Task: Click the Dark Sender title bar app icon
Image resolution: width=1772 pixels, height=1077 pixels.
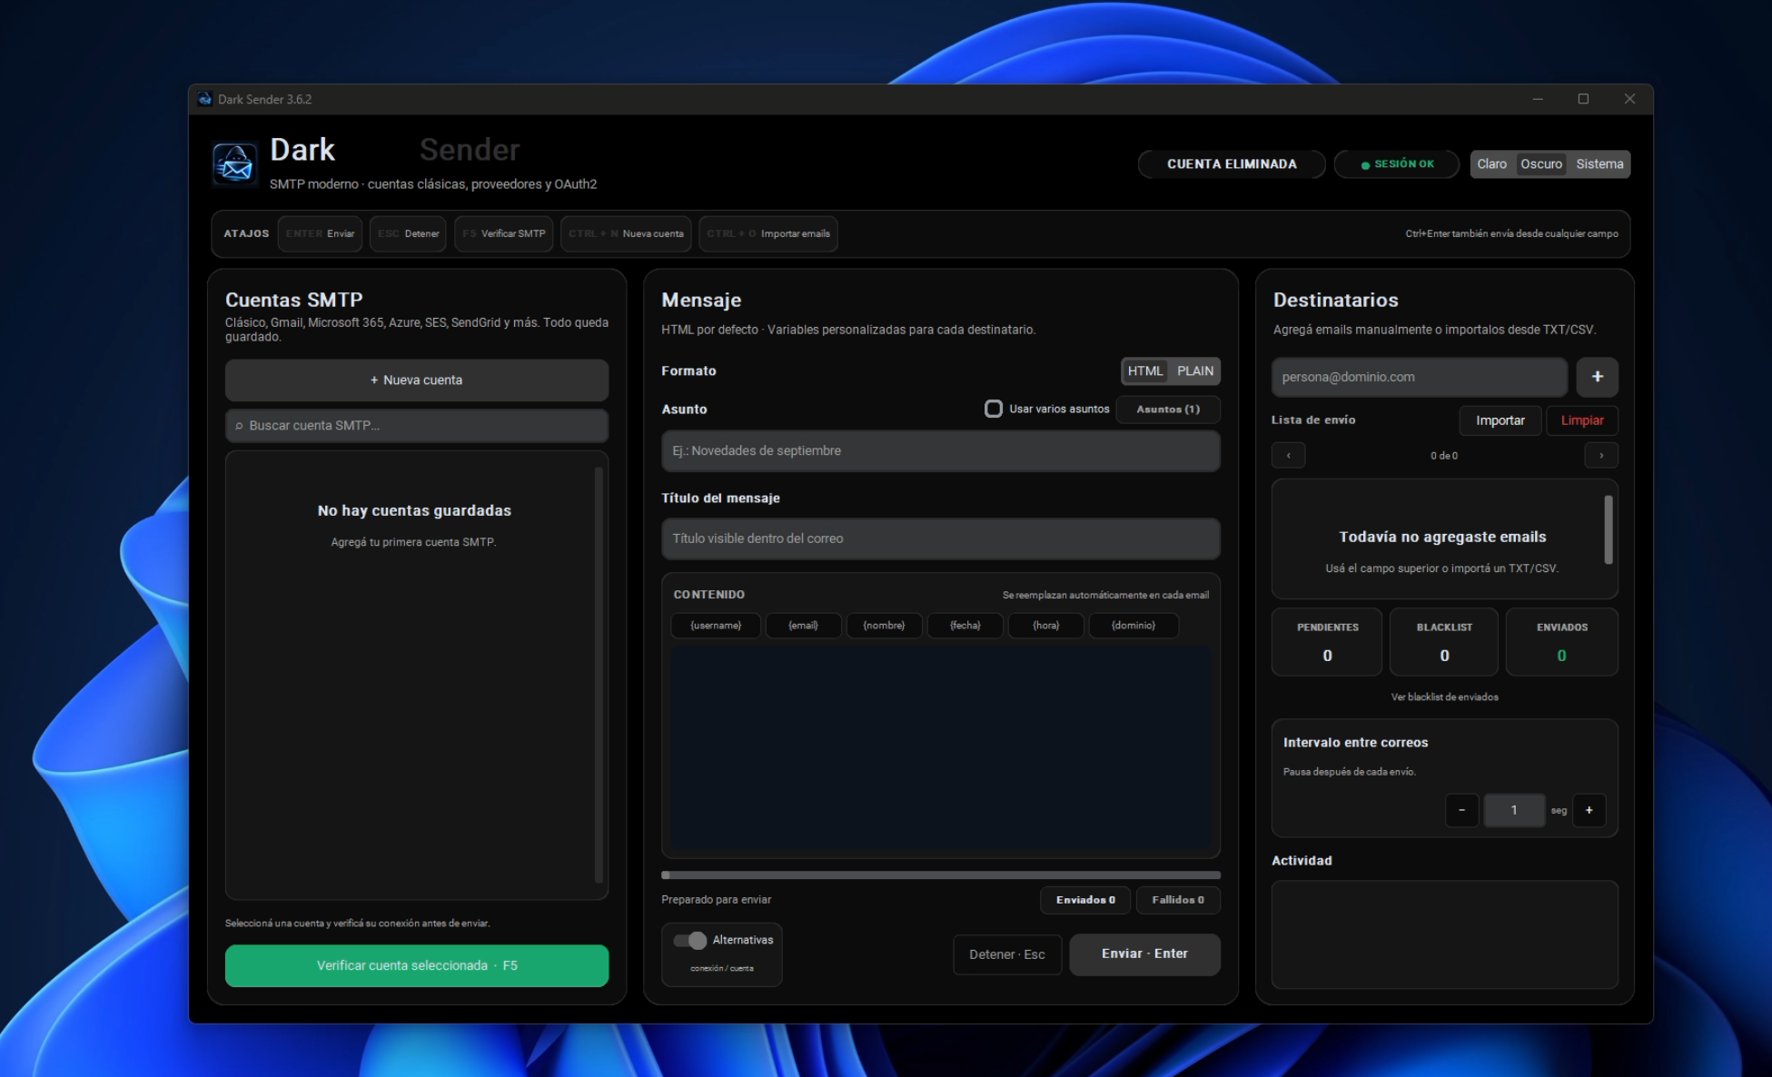Action: coord(205,99)
